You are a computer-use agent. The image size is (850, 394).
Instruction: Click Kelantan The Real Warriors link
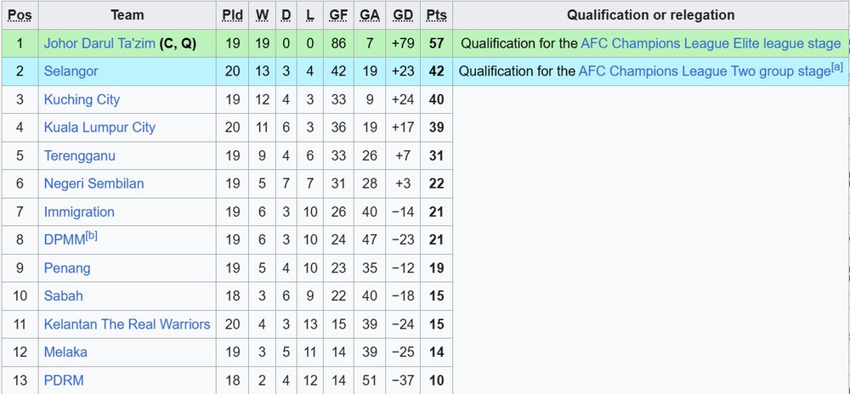click(127, 324)
